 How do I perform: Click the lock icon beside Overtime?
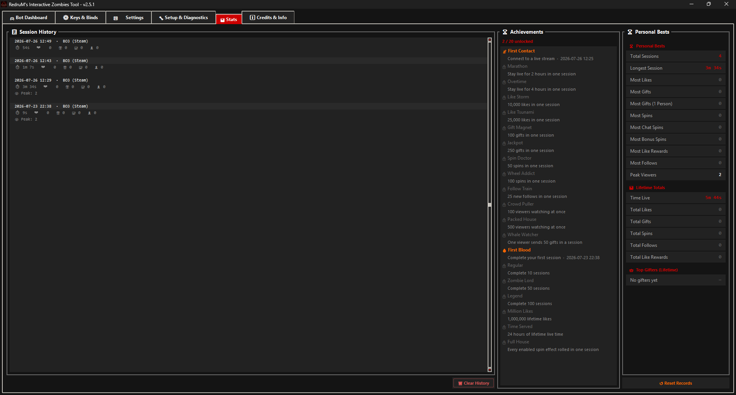504,82
